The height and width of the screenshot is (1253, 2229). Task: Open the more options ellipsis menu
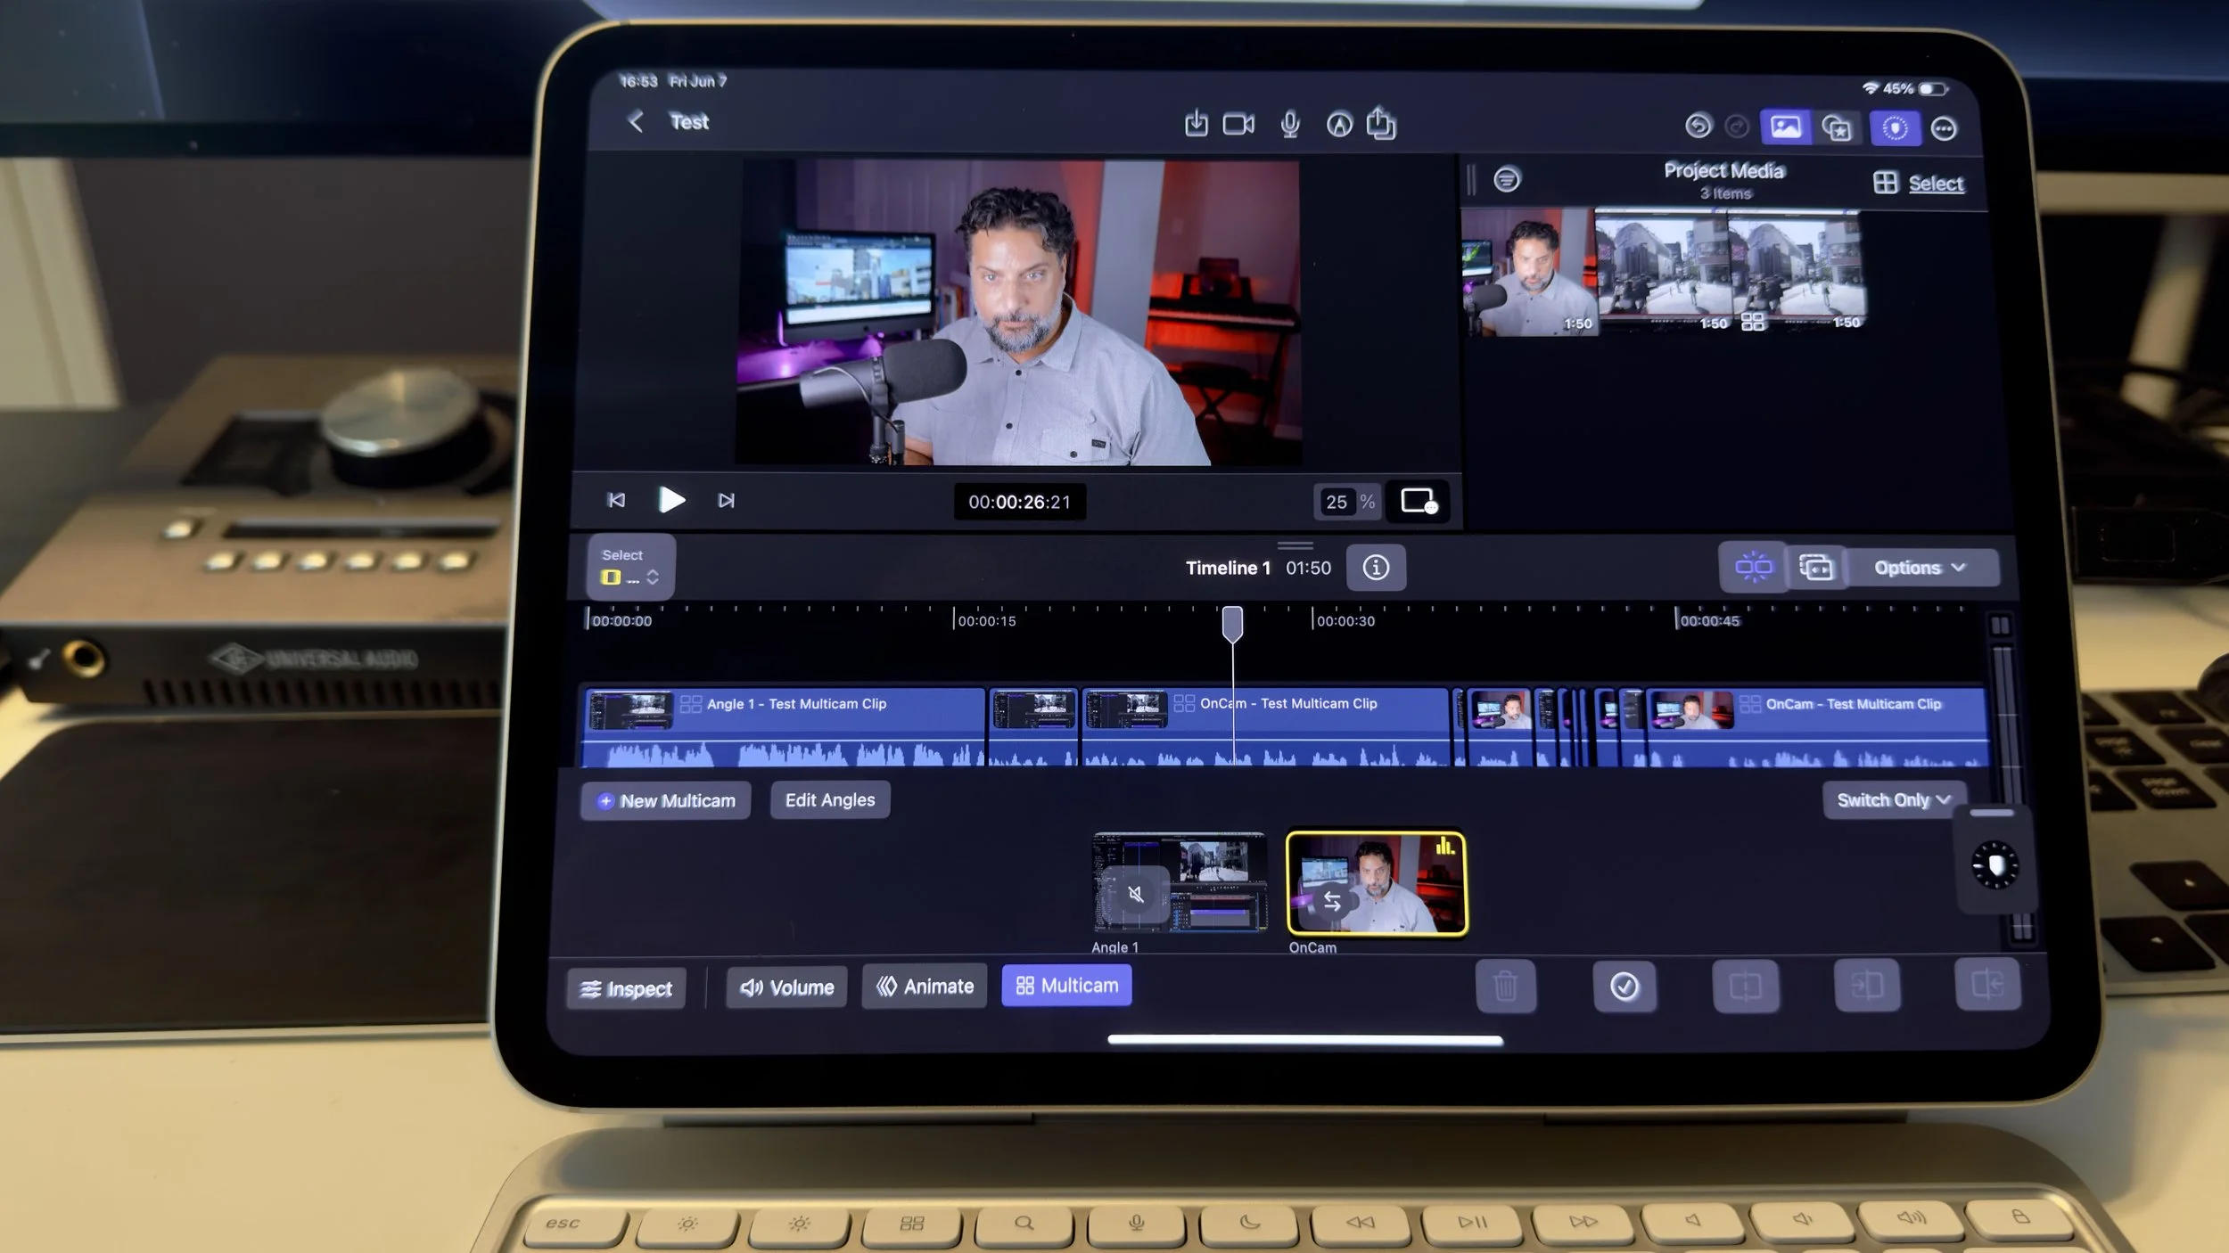click(x=1944, y=128)
